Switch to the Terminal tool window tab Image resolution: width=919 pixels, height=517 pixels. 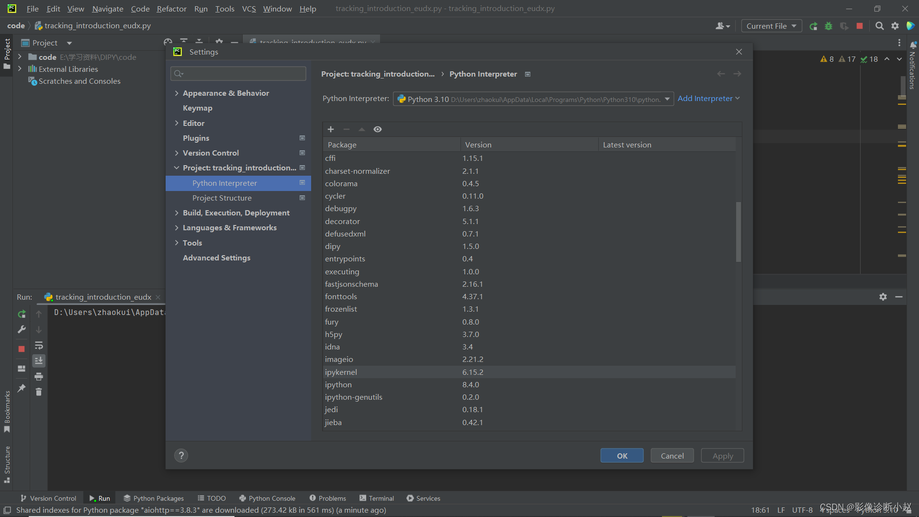pyautogui.click(x=377, y=498)
